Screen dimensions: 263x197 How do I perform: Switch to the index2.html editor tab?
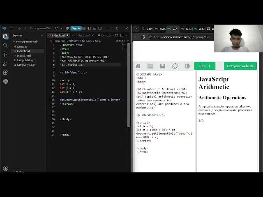tap(83, 35)
